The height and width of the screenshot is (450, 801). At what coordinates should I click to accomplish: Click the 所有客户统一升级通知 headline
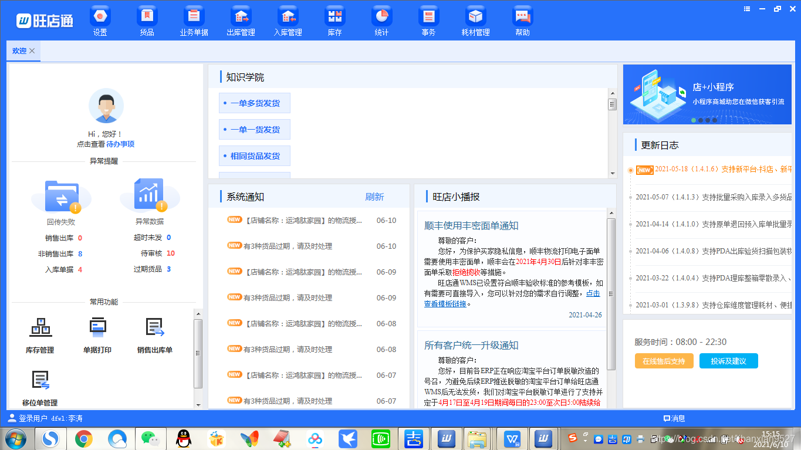[x=471, y=345]
